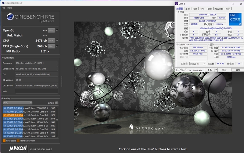The width and height of the screenshot is (244, 153).
Task: Click the MP Ratio value 9.21 x
Action: click(x=45, y=51)
